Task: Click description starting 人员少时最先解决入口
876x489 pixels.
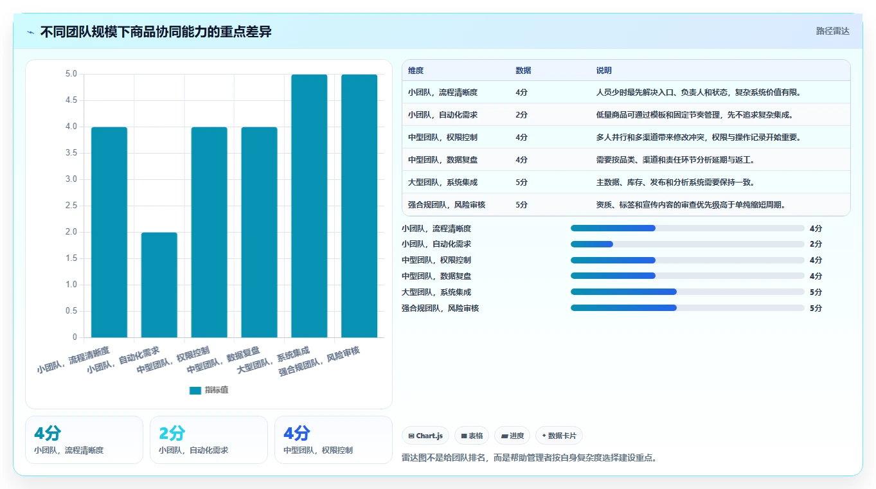Action: 699,93
